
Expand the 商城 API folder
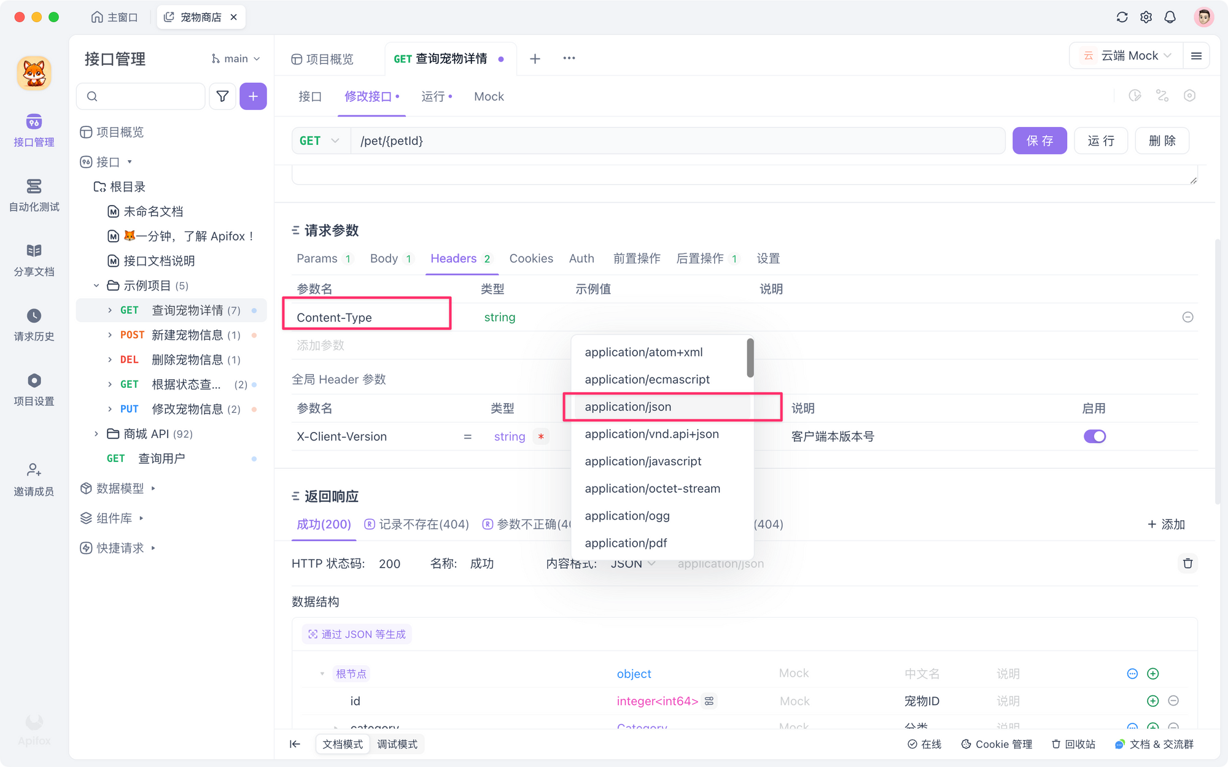pos(96,434)
